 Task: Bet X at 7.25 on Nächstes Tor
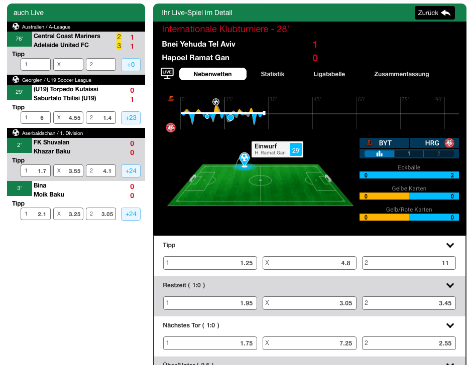[309, 343]
